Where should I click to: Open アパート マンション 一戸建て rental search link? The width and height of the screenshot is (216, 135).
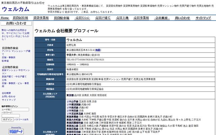(16, 53)
